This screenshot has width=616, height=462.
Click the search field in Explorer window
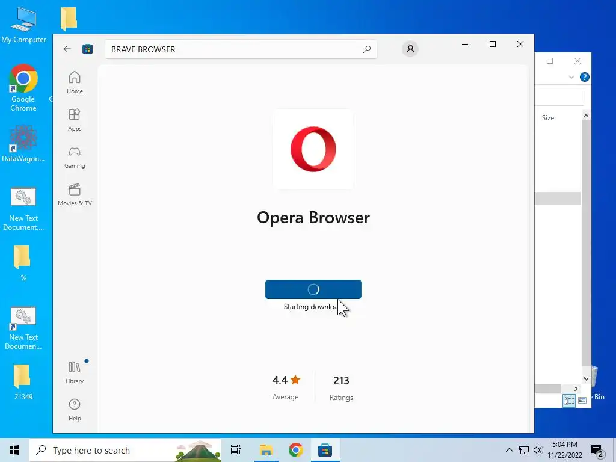559,97
